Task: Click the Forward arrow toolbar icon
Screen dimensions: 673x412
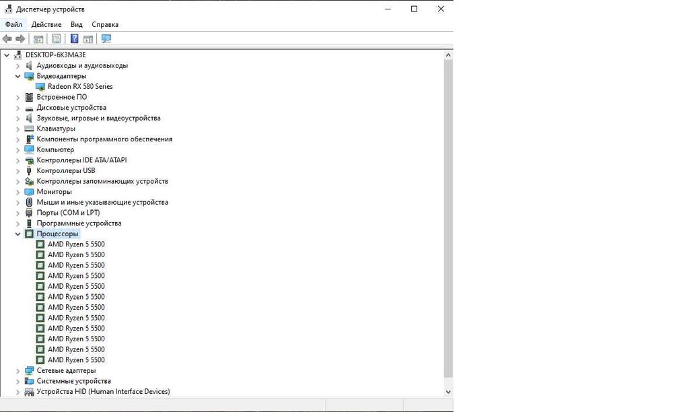Action: (20, 39)
